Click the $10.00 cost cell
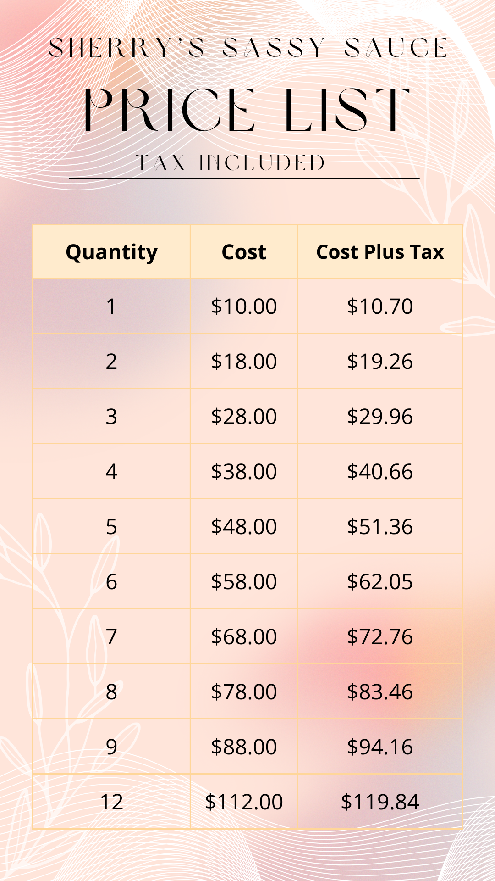The height and width of the screenshot is (881, 495). tap(244, 306)
